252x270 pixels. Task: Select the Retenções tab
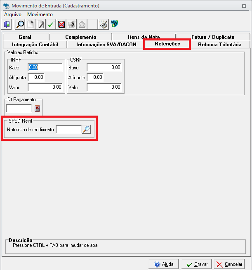[x=167, y=44]
